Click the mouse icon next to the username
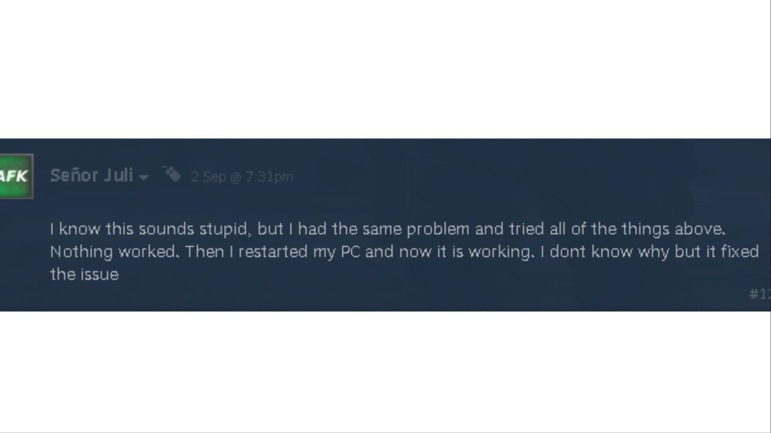This screenshot has height=433, width=771. coord(171,174)
